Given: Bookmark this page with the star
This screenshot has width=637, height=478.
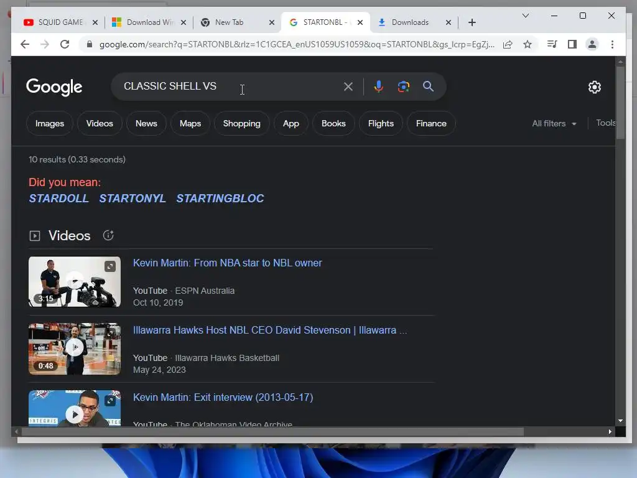Looking at the screenshot, I should pos(528,44).
